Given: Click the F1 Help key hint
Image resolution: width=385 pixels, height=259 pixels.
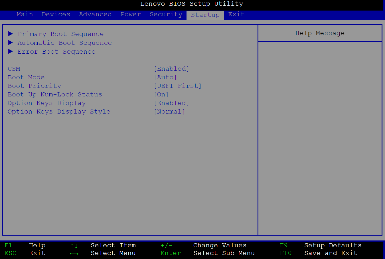Looking at the screenshot, I should tap(25, 245).
